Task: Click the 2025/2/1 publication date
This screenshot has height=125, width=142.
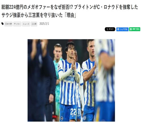Action: click(x=44, y=24)
